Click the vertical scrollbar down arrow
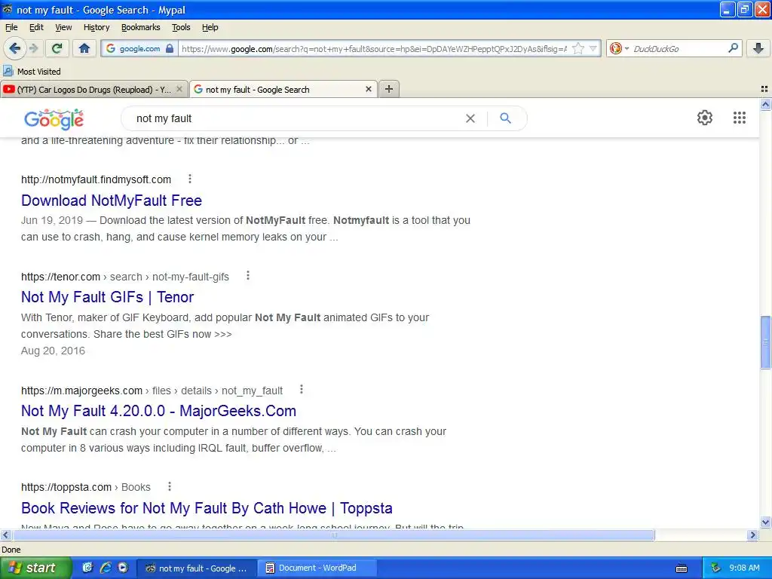Viewport: 772px width, 579px height. click(765, 522)
